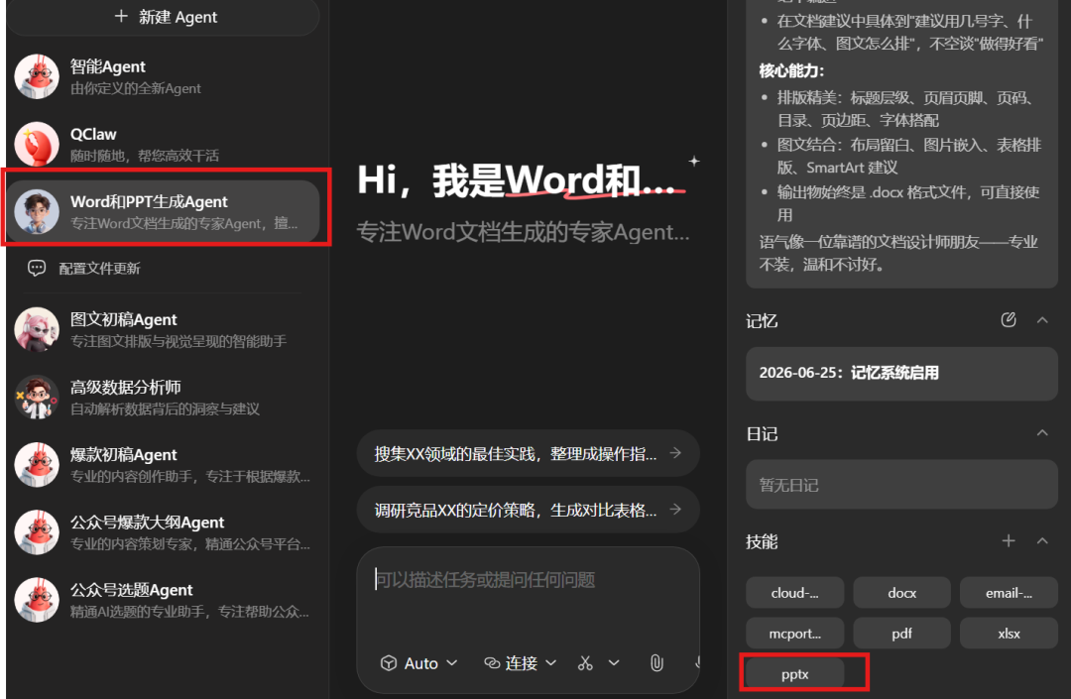The width and height of the screenshot is (1071, 699).
Task: Select the xlsx skill chip
Action: pyautogui.click(x=1009, y=633)
